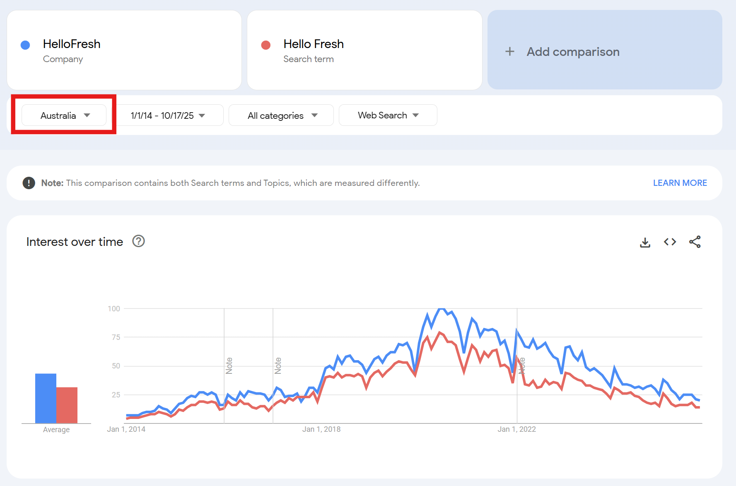Open the embed code for the trends chart
736x486 pixels.
(669, 242)
